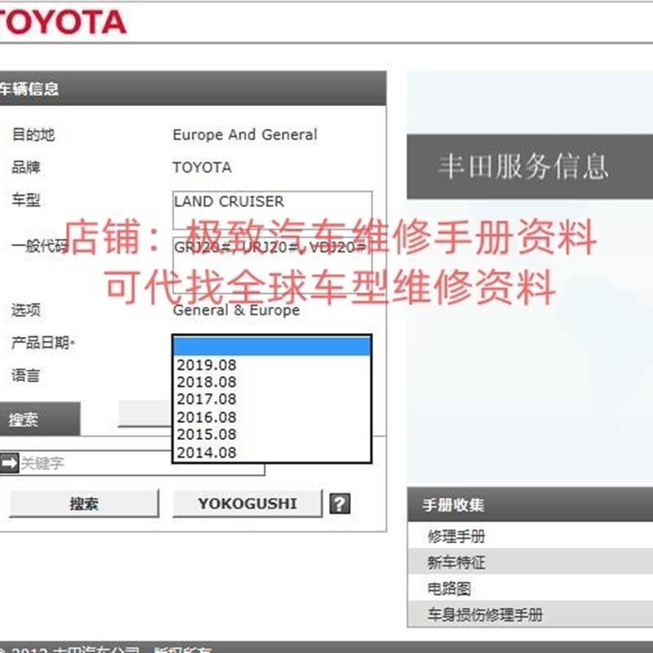Click the arrow icon beside keyword field
This screenshot has width=653, height=653.
[x=9, y=463]
